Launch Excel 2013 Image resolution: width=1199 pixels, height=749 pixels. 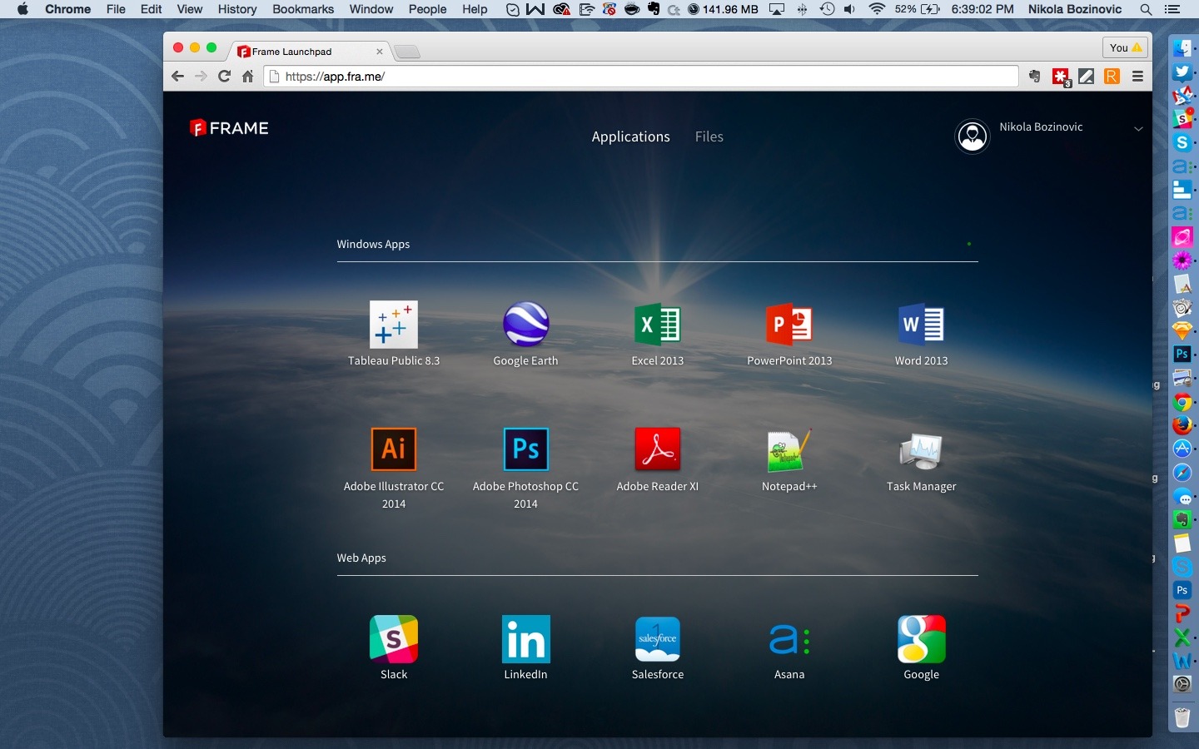(657, 325)
